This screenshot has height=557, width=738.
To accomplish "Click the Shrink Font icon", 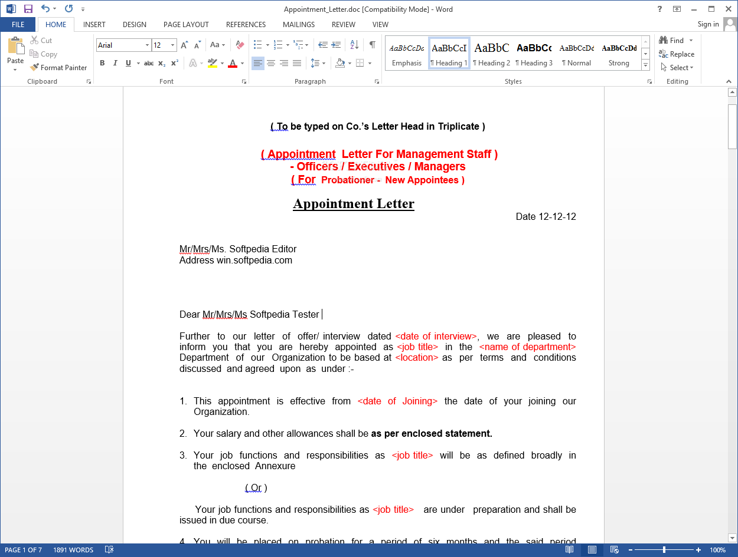I will pyautogui.click(x=197, y=45).
